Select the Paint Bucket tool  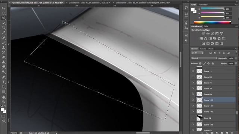coord(3,62)
